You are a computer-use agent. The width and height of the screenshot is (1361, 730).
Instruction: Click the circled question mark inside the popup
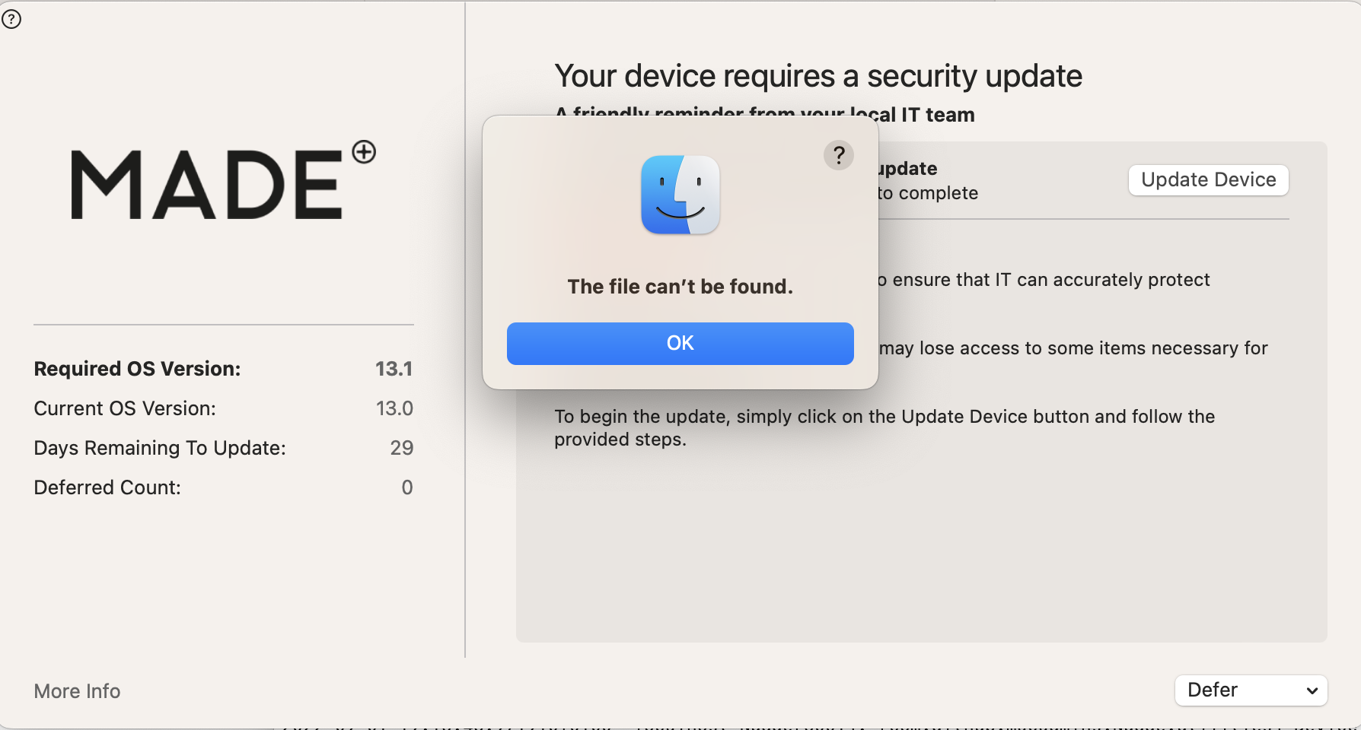(839, 154)
